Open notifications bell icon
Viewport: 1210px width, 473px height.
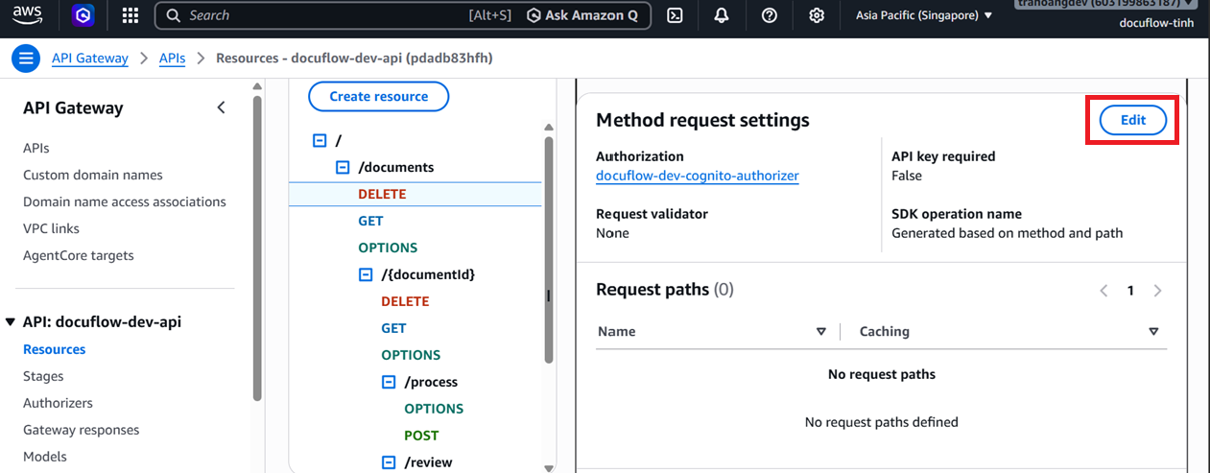pyautogui.click(x=722, y=15)
